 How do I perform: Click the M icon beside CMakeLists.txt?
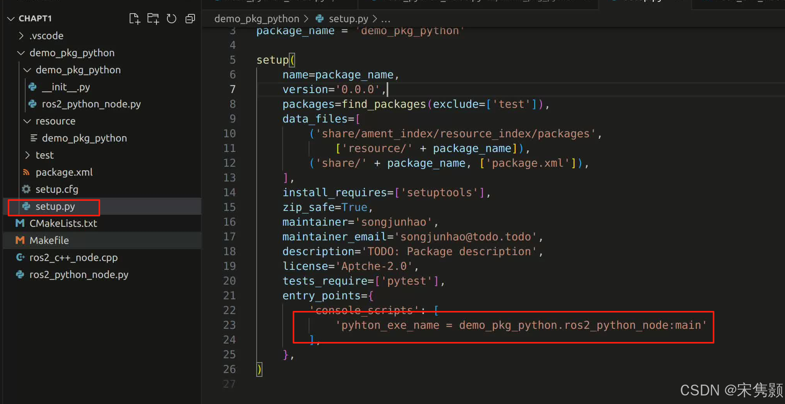click(x=20, y=223)
